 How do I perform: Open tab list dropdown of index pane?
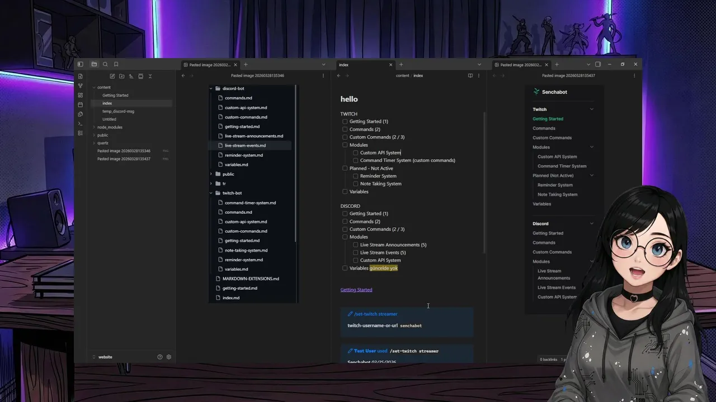point(479,65)
